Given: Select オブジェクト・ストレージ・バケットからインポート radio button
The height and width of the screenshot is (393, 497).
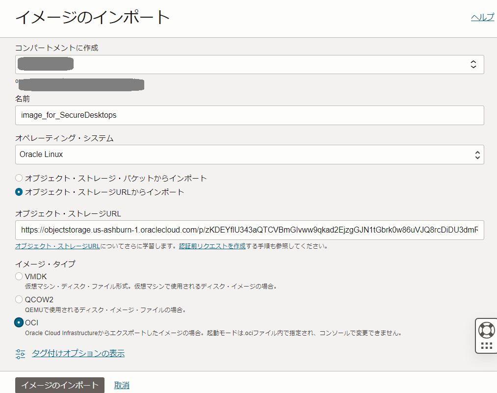Looking at the screenshot, I should pyautogui.click(x=19, y=178).
